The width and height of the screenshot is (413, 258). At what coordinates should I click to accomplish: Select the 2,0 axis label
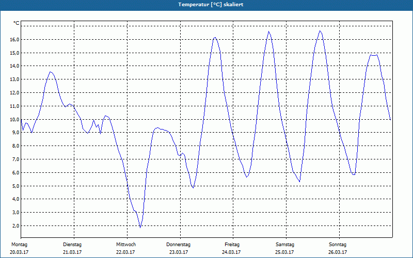click(x=15, y=226)
